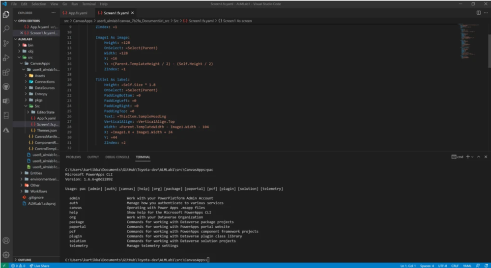This screenshot has height=268, width=491.
Task: Open notifications bell in status bar
Action: pyautogui.click(x=485, y=266)
